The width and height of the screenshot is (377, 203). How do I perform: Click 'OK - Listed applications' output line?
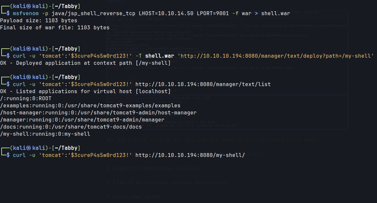[85, 92]
